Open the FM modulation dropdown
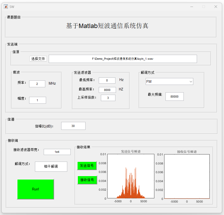Viewport: 224px width, 215px height. pyautogui.click(x=169, y=81)
